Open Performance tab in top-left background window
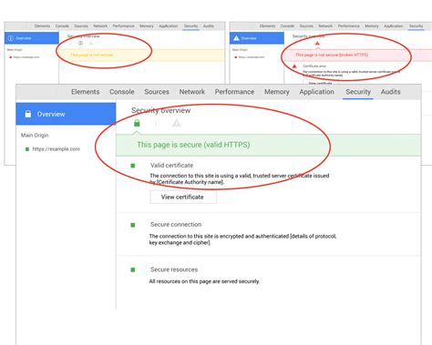432x345 pixels. (x=123, y=26)
